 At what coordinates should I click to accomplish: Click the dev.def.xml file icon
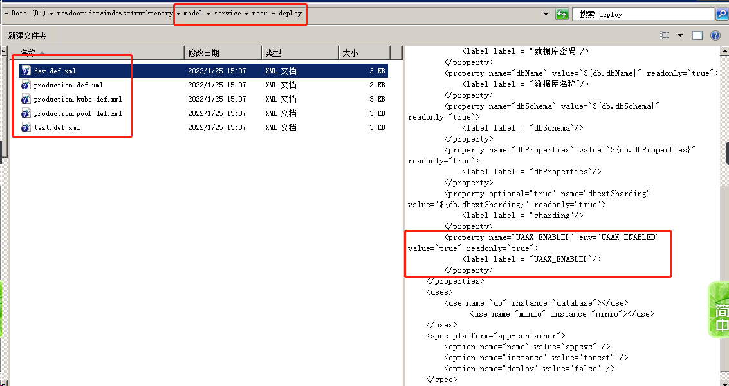tap(26, 71)
